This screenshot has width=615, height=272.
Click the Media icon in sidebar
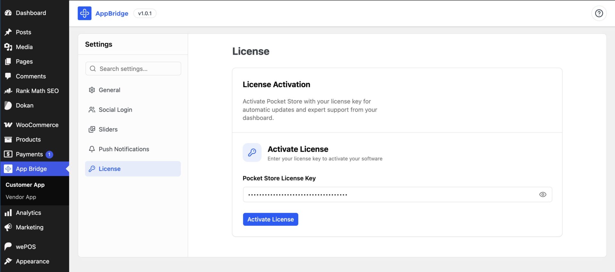[8, 47]
